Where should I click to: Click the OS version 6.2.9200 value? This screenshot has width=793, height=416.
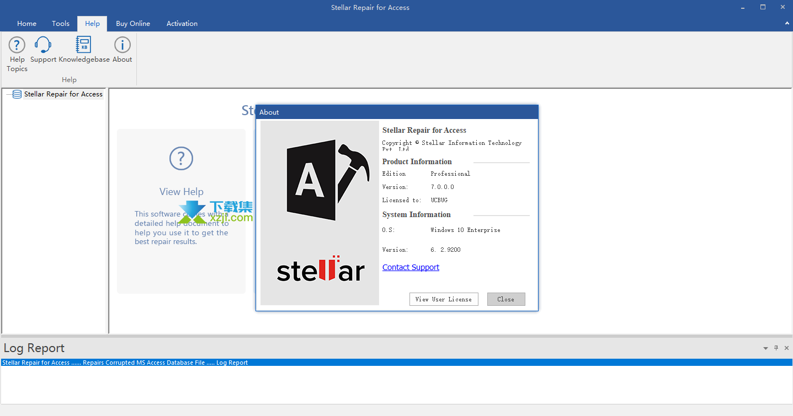coord(445,250)
